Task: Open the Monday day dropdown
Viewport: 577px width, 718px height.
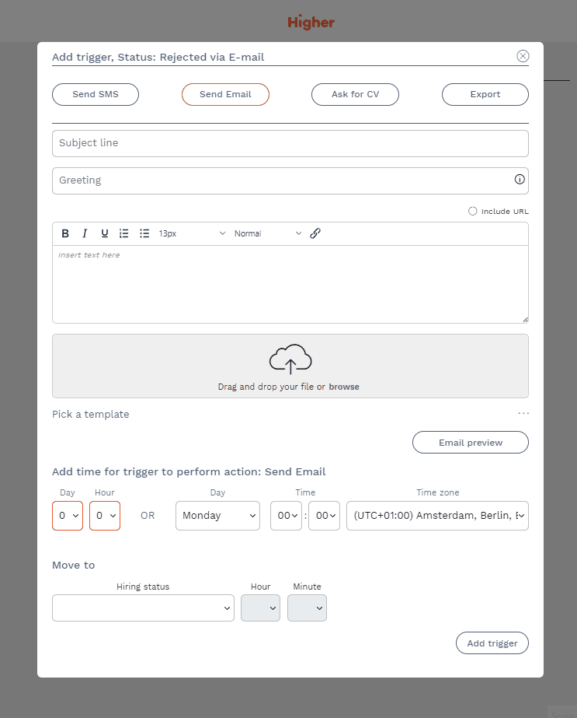Action: click(217, 516)
